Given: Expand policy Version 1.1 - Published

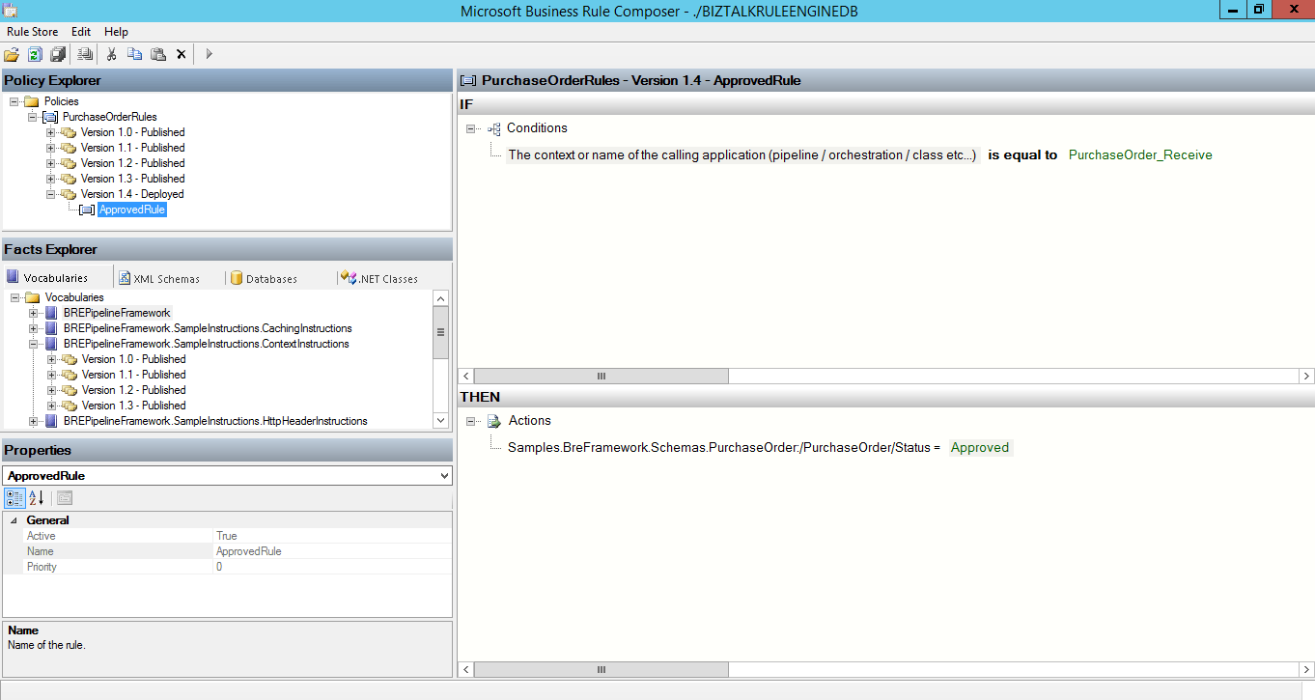Looking at the screenshot, I should tap(50, 148).
